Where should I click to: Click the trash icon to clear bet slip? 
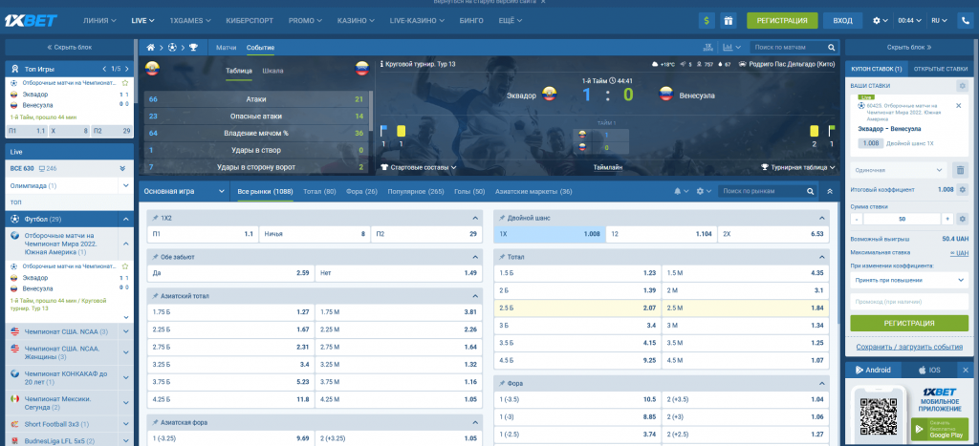pyautogui.click(x=962, y=170)
